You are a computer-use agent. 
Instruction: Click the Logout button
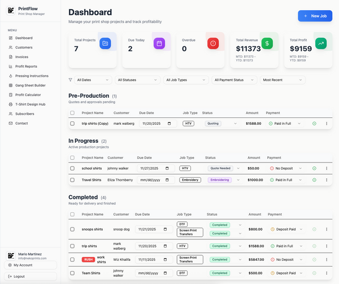click(x=19, y=276)
